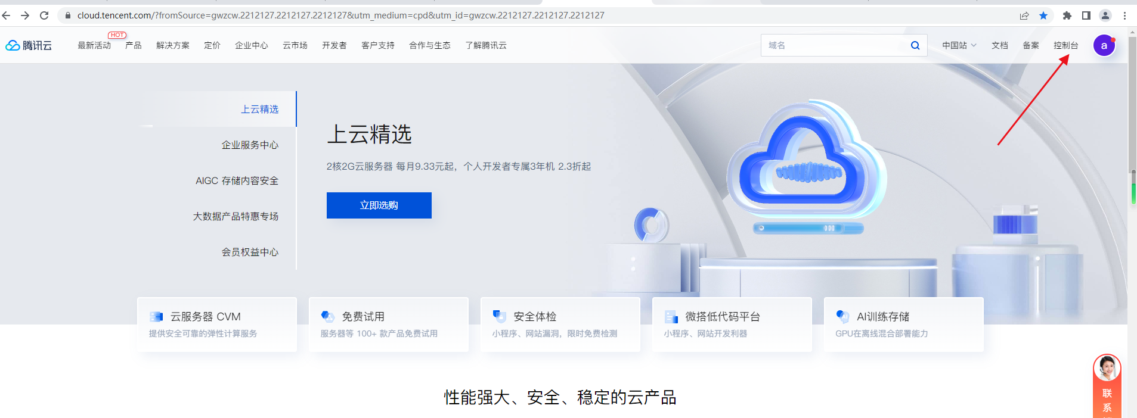Click the 上云精选 banner heading
This screenshot has width=1137, height=418.
point(370,135)
